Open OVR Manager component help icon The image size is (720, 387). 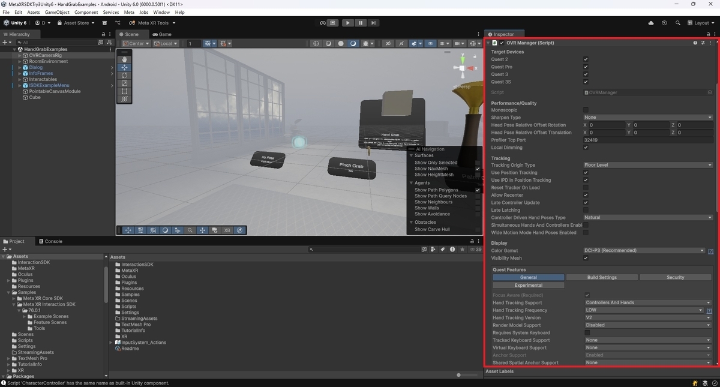click(x=695, y=43)
